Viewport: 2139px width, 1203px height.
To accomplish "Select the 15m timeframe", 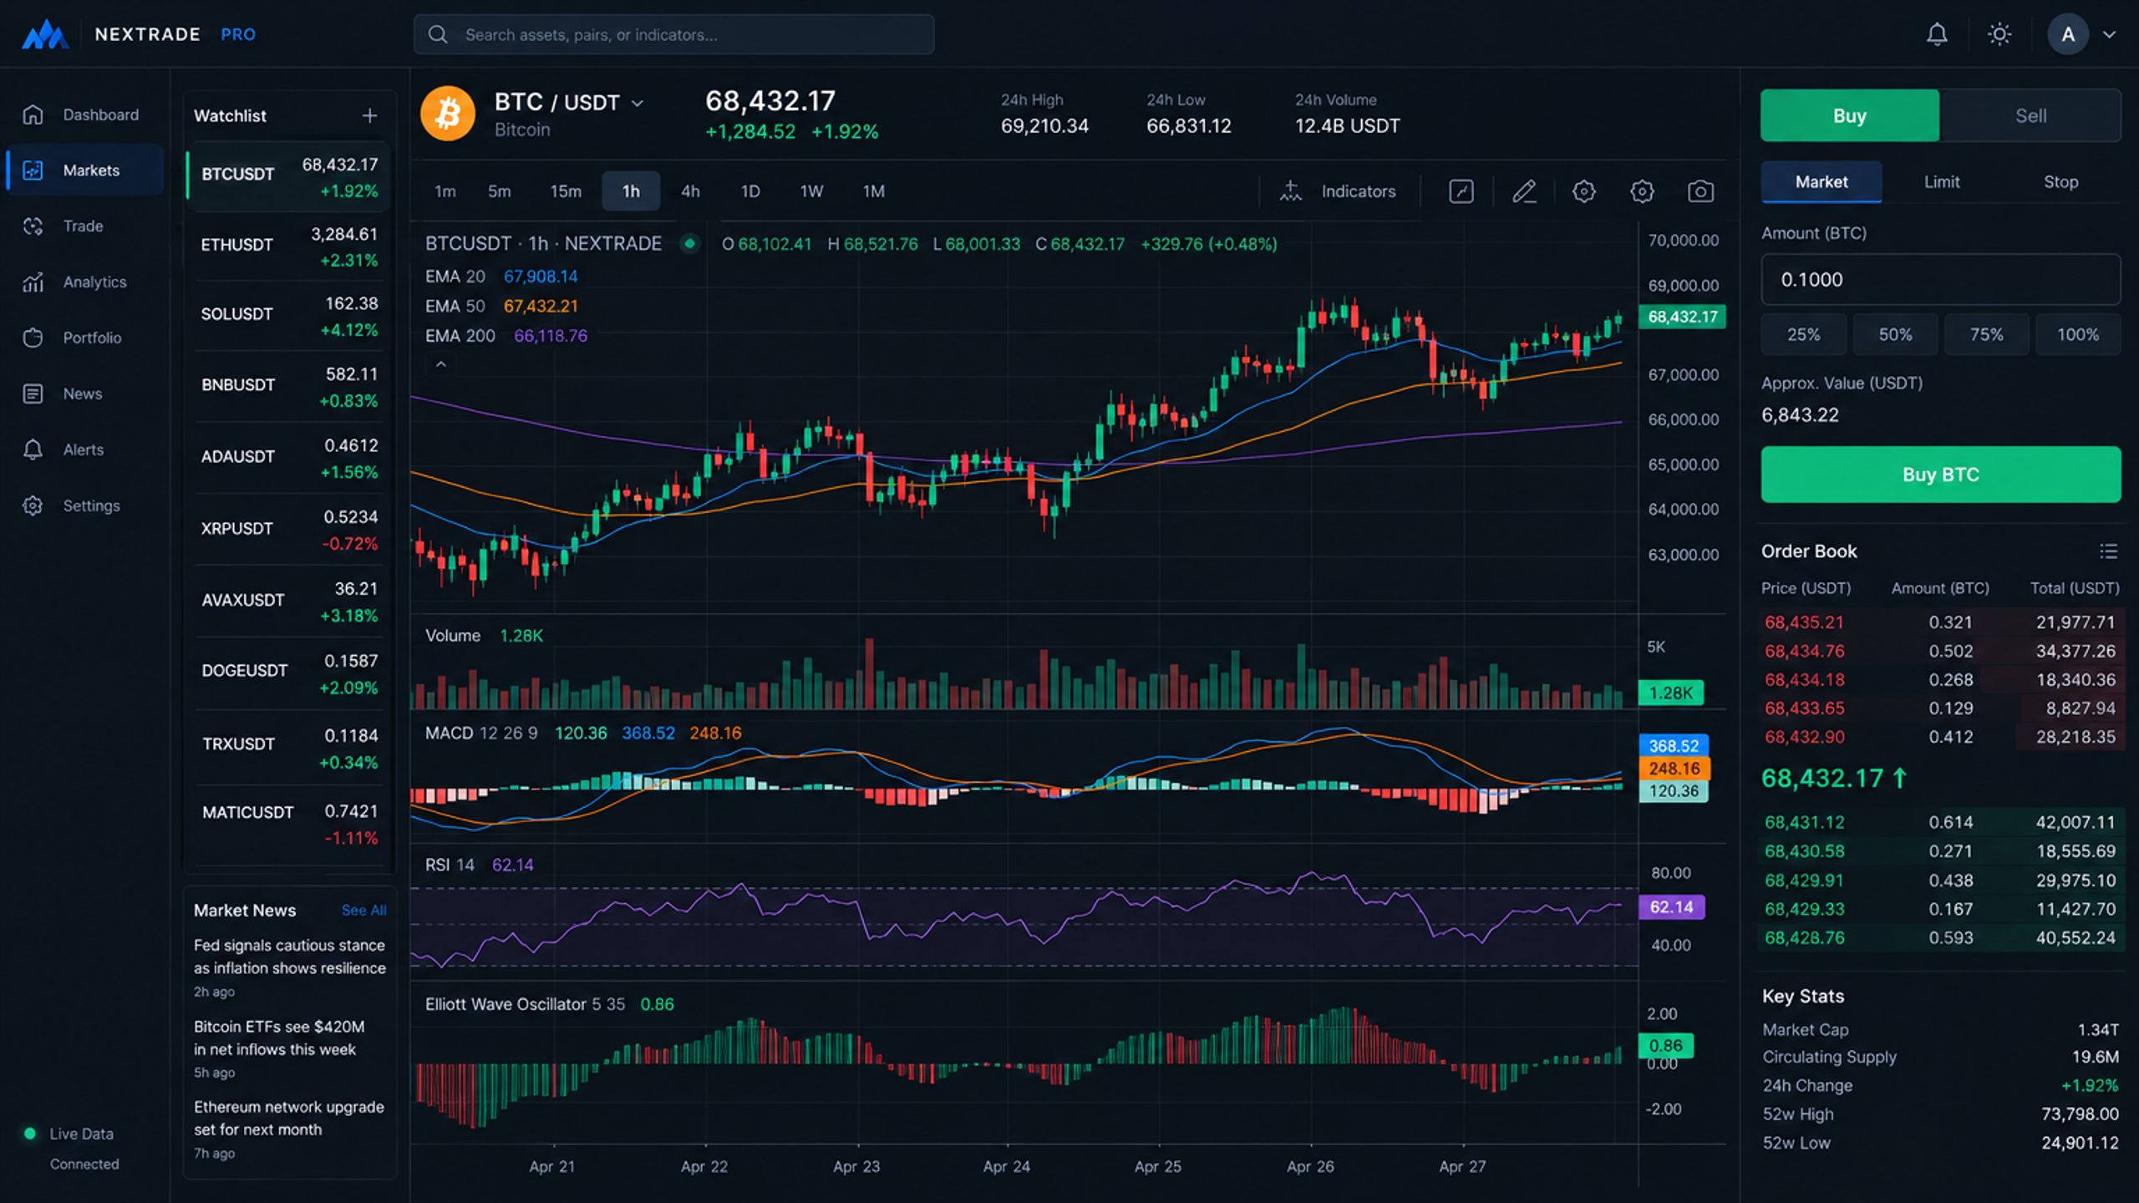I will (566, 191).
